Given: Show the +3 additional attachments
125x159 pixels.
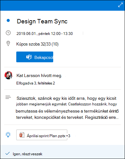Looking at the screenshot, I should (68, 136).
